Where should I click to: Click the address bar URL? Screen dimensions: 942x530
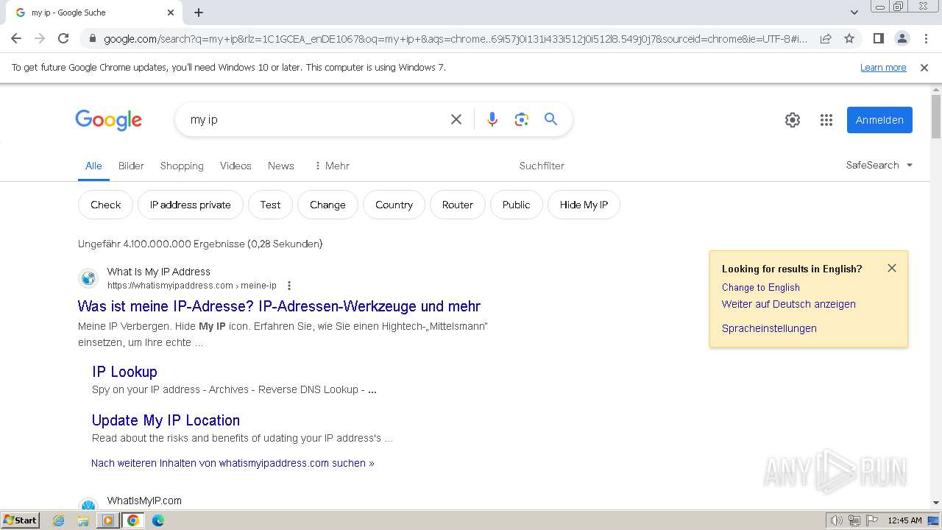[455, 38]
